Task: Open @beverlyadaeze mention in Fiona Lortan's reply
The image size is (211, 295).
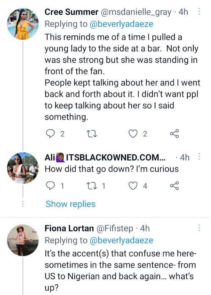Action: [x=121, y=241]
